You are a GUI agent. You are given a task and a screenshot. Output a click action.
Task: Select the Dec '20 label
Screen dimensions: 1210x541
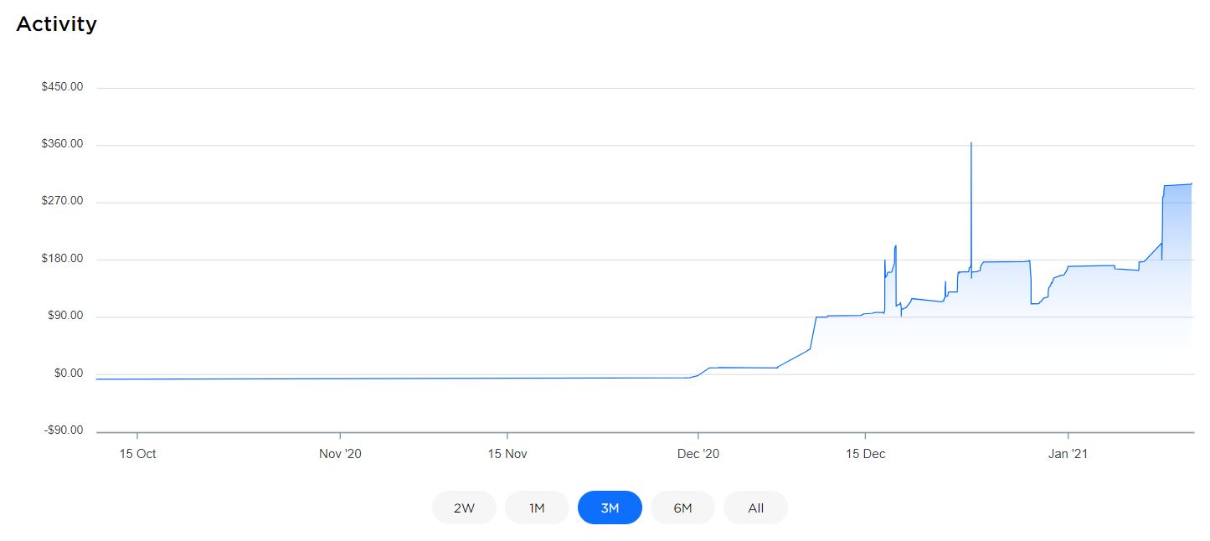tap(698, 454)
